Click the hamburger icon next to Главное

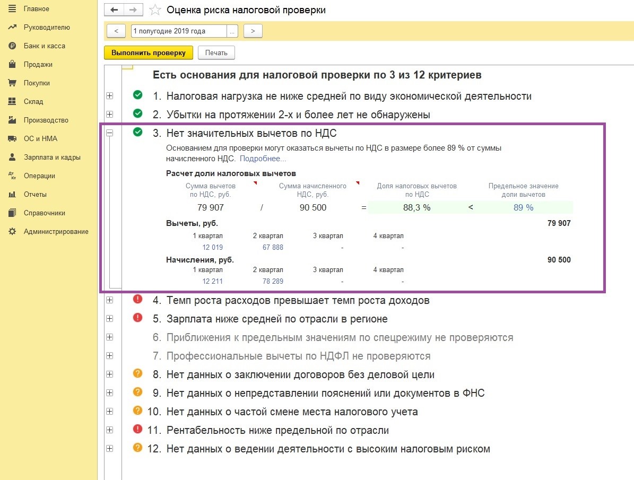12,9
